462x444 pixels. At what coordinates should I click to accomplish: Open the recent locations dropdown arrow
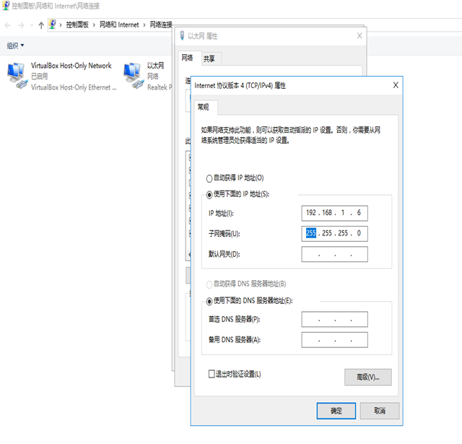pos(32,25)
